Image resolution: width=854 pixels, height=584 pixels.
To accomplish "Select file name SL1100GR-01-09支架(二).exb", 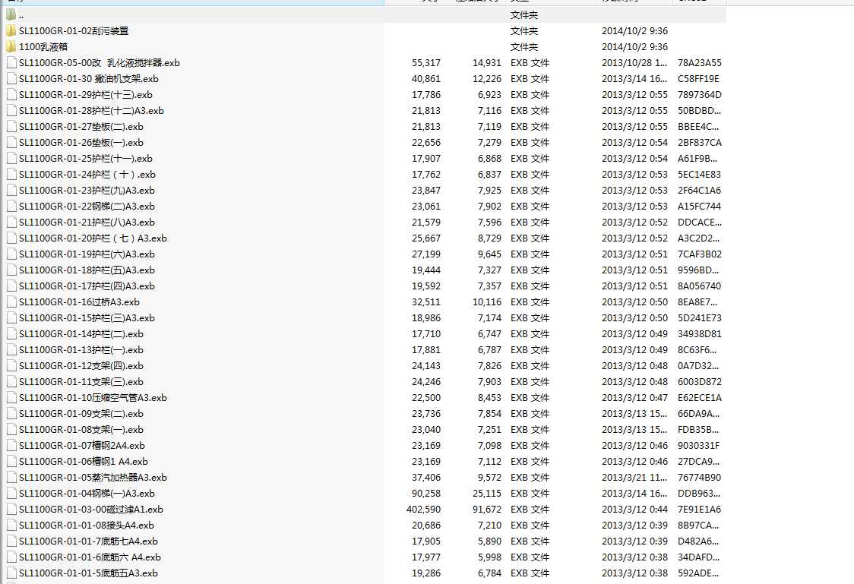I will [81, 414].
